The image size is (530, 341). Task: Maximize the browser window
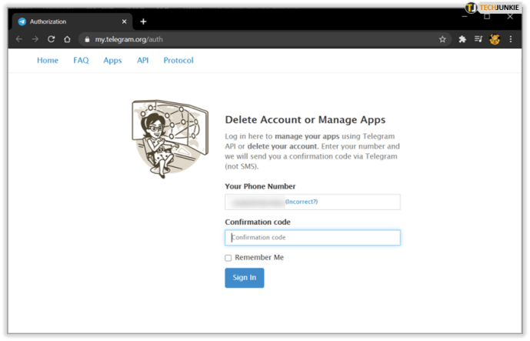(x=487, y=17)
